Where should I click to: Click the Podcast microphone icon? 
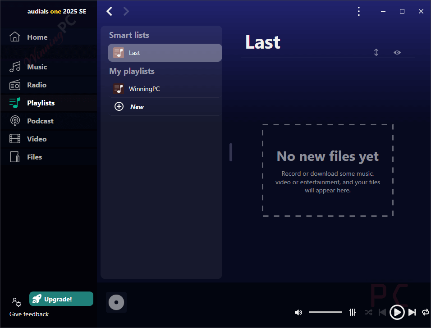coord(15,121)
